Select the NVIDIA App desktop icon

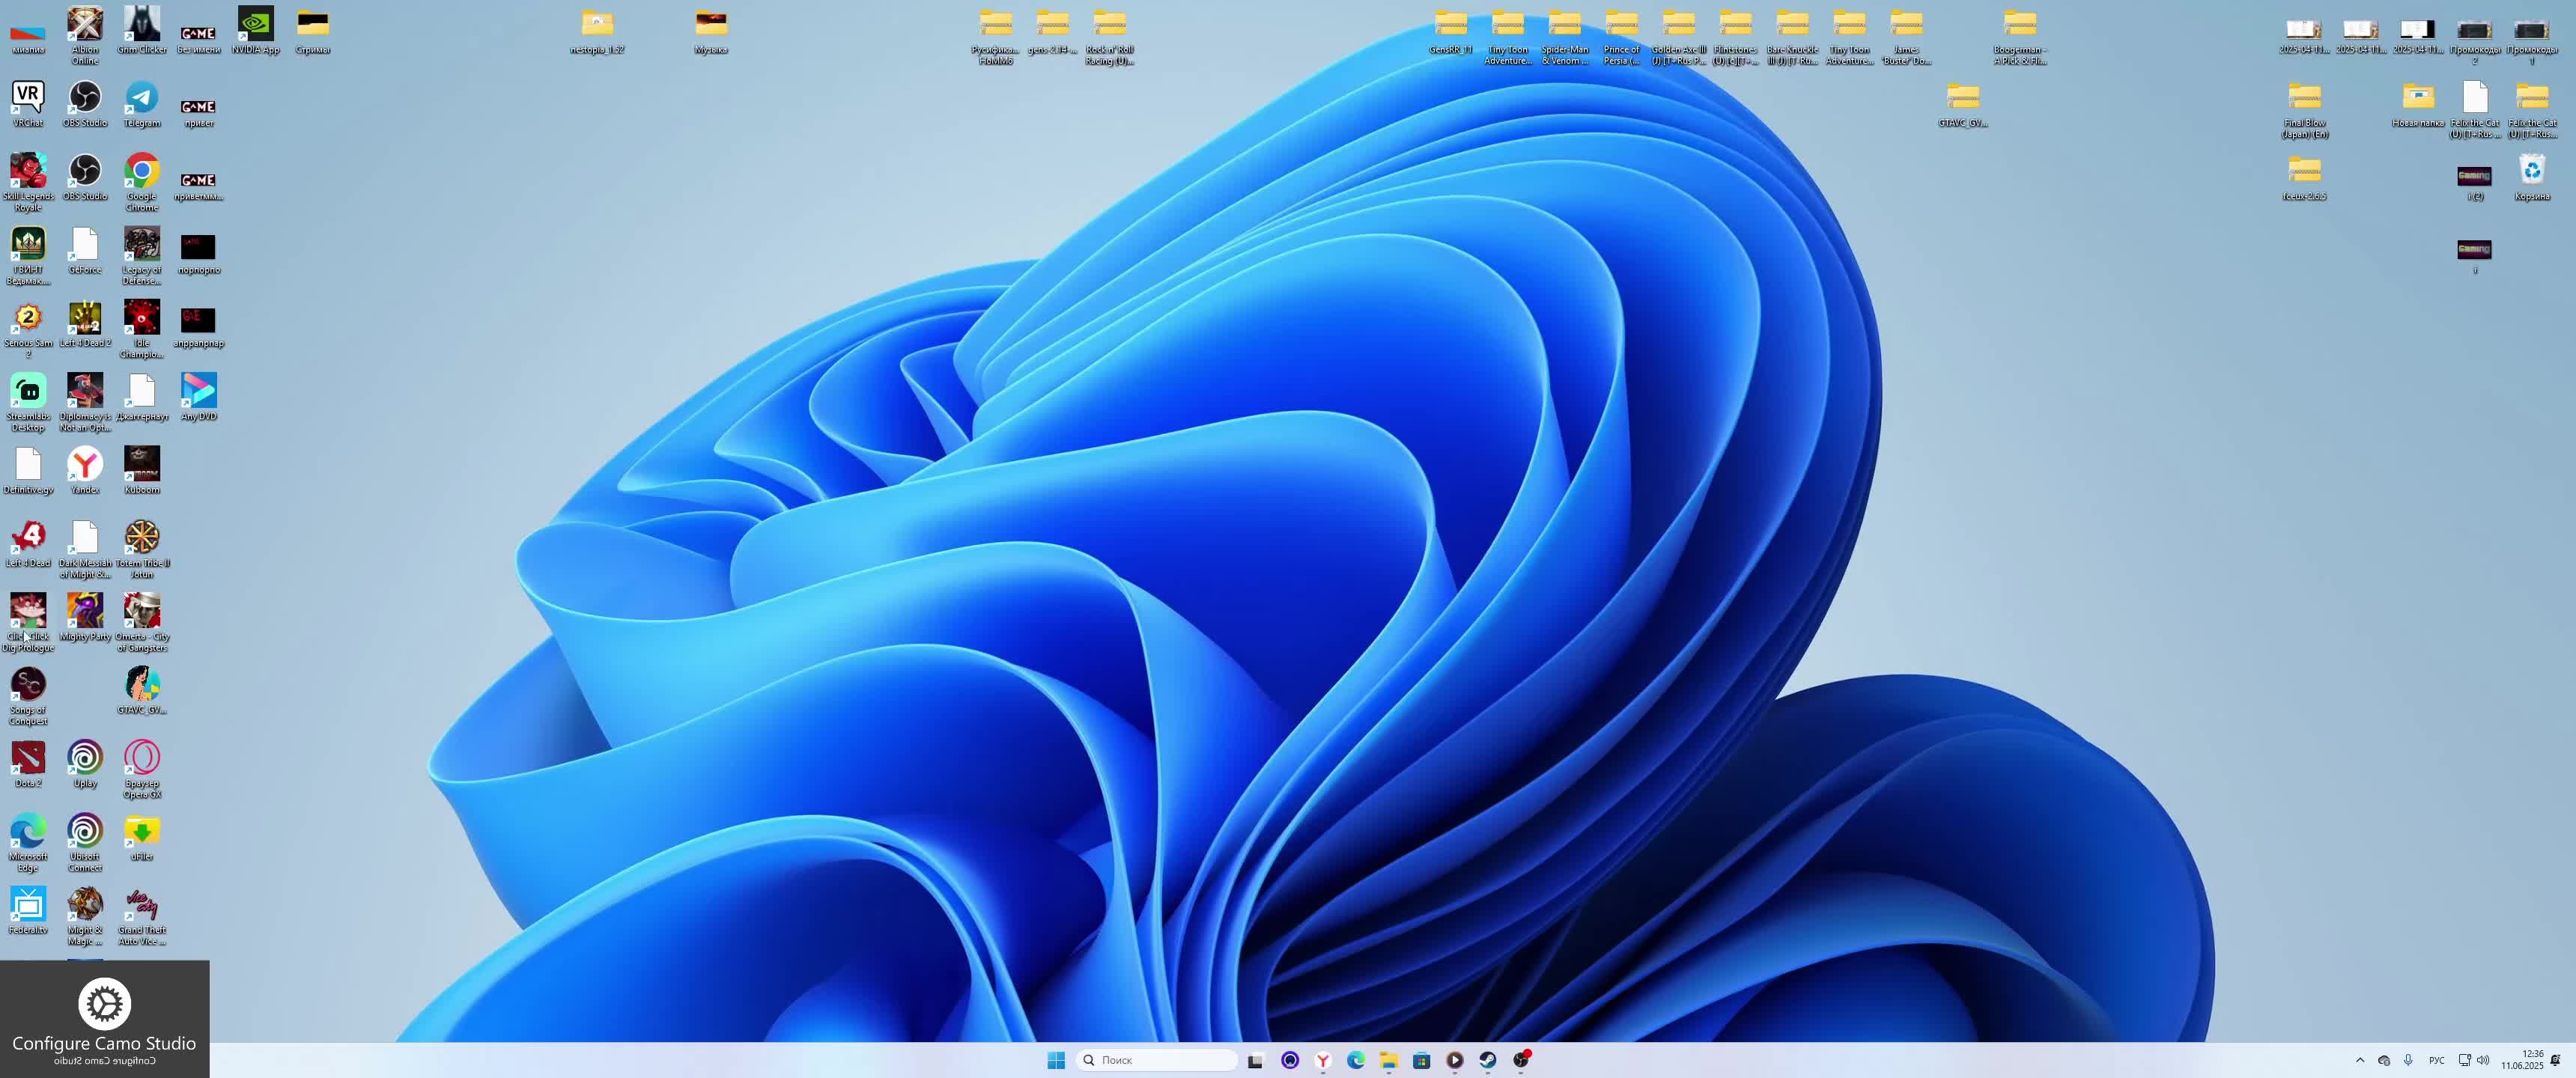(256, 30)
